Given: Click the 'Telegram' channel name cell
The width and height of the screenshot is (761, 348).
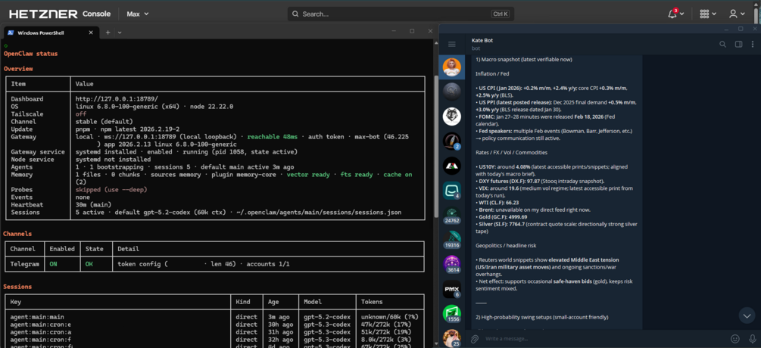Looking at the screenshot, I should click(x=24, y=264).
